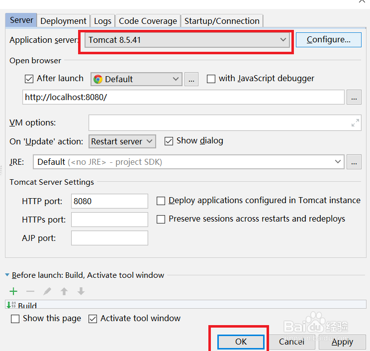Enable with JavaScript debugger checkbox
Image resolution: width=370 pixels, height=351 pixels.
pyautogui.click(x=211, y=79)
